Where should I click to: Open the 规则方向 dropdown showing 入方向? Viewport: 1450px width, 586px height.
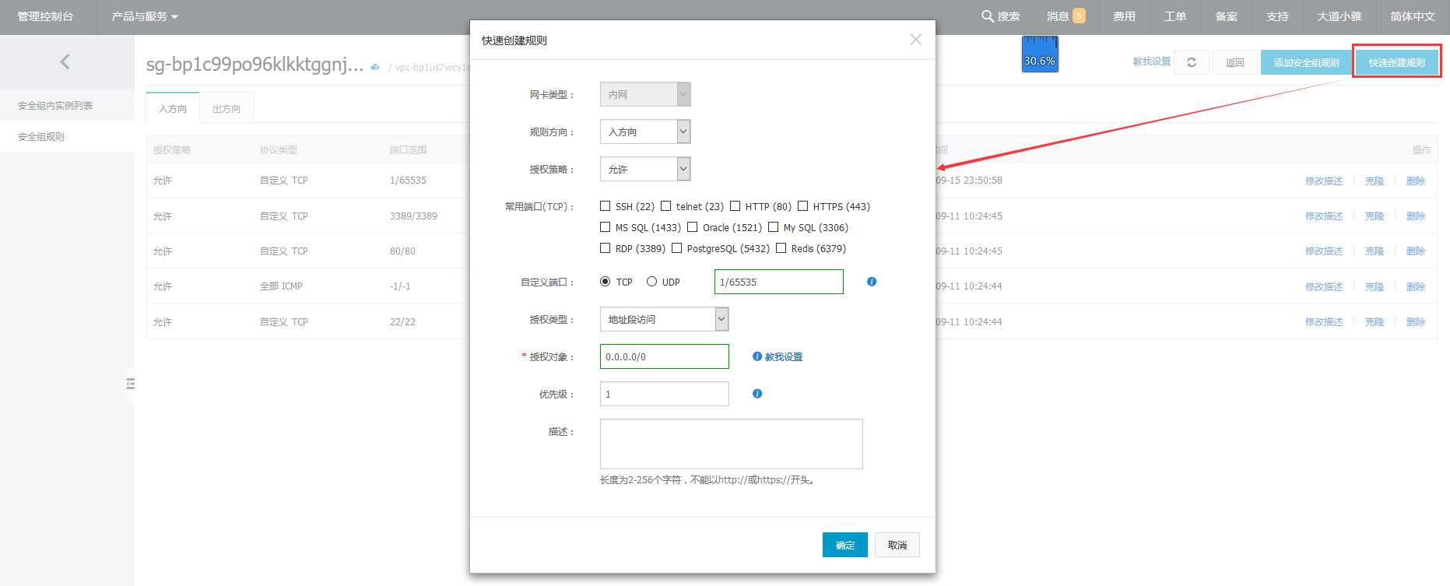click(x=645, y=132)
